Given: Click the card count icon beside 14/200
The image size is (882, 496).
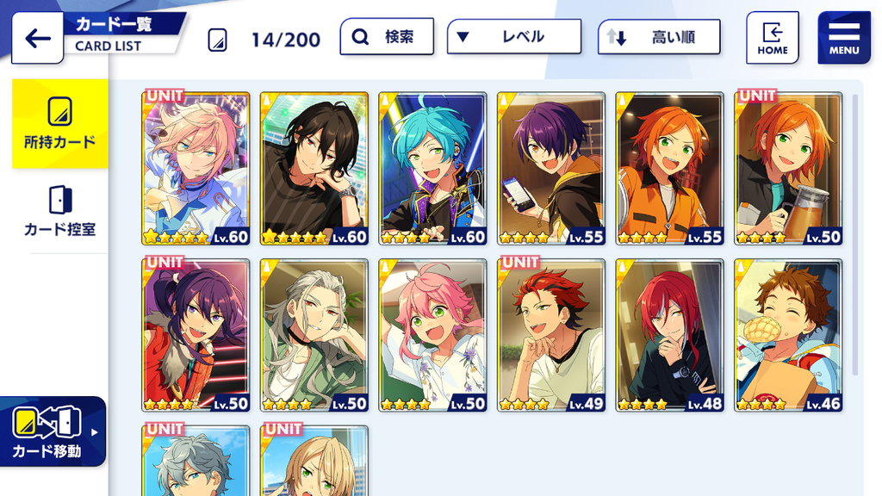Looking at the screenshot, I should (217, 40).
